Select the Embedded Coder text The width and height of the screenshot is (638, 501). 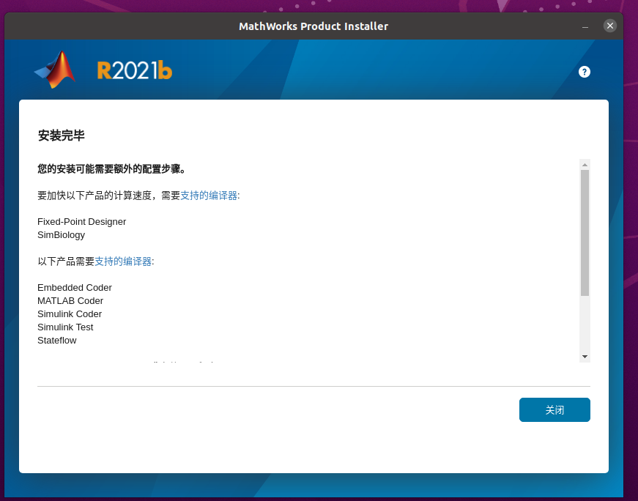75,288
